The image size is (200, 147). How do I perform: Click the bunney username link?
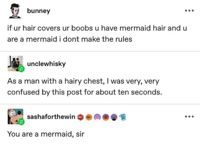pos(39,11)
